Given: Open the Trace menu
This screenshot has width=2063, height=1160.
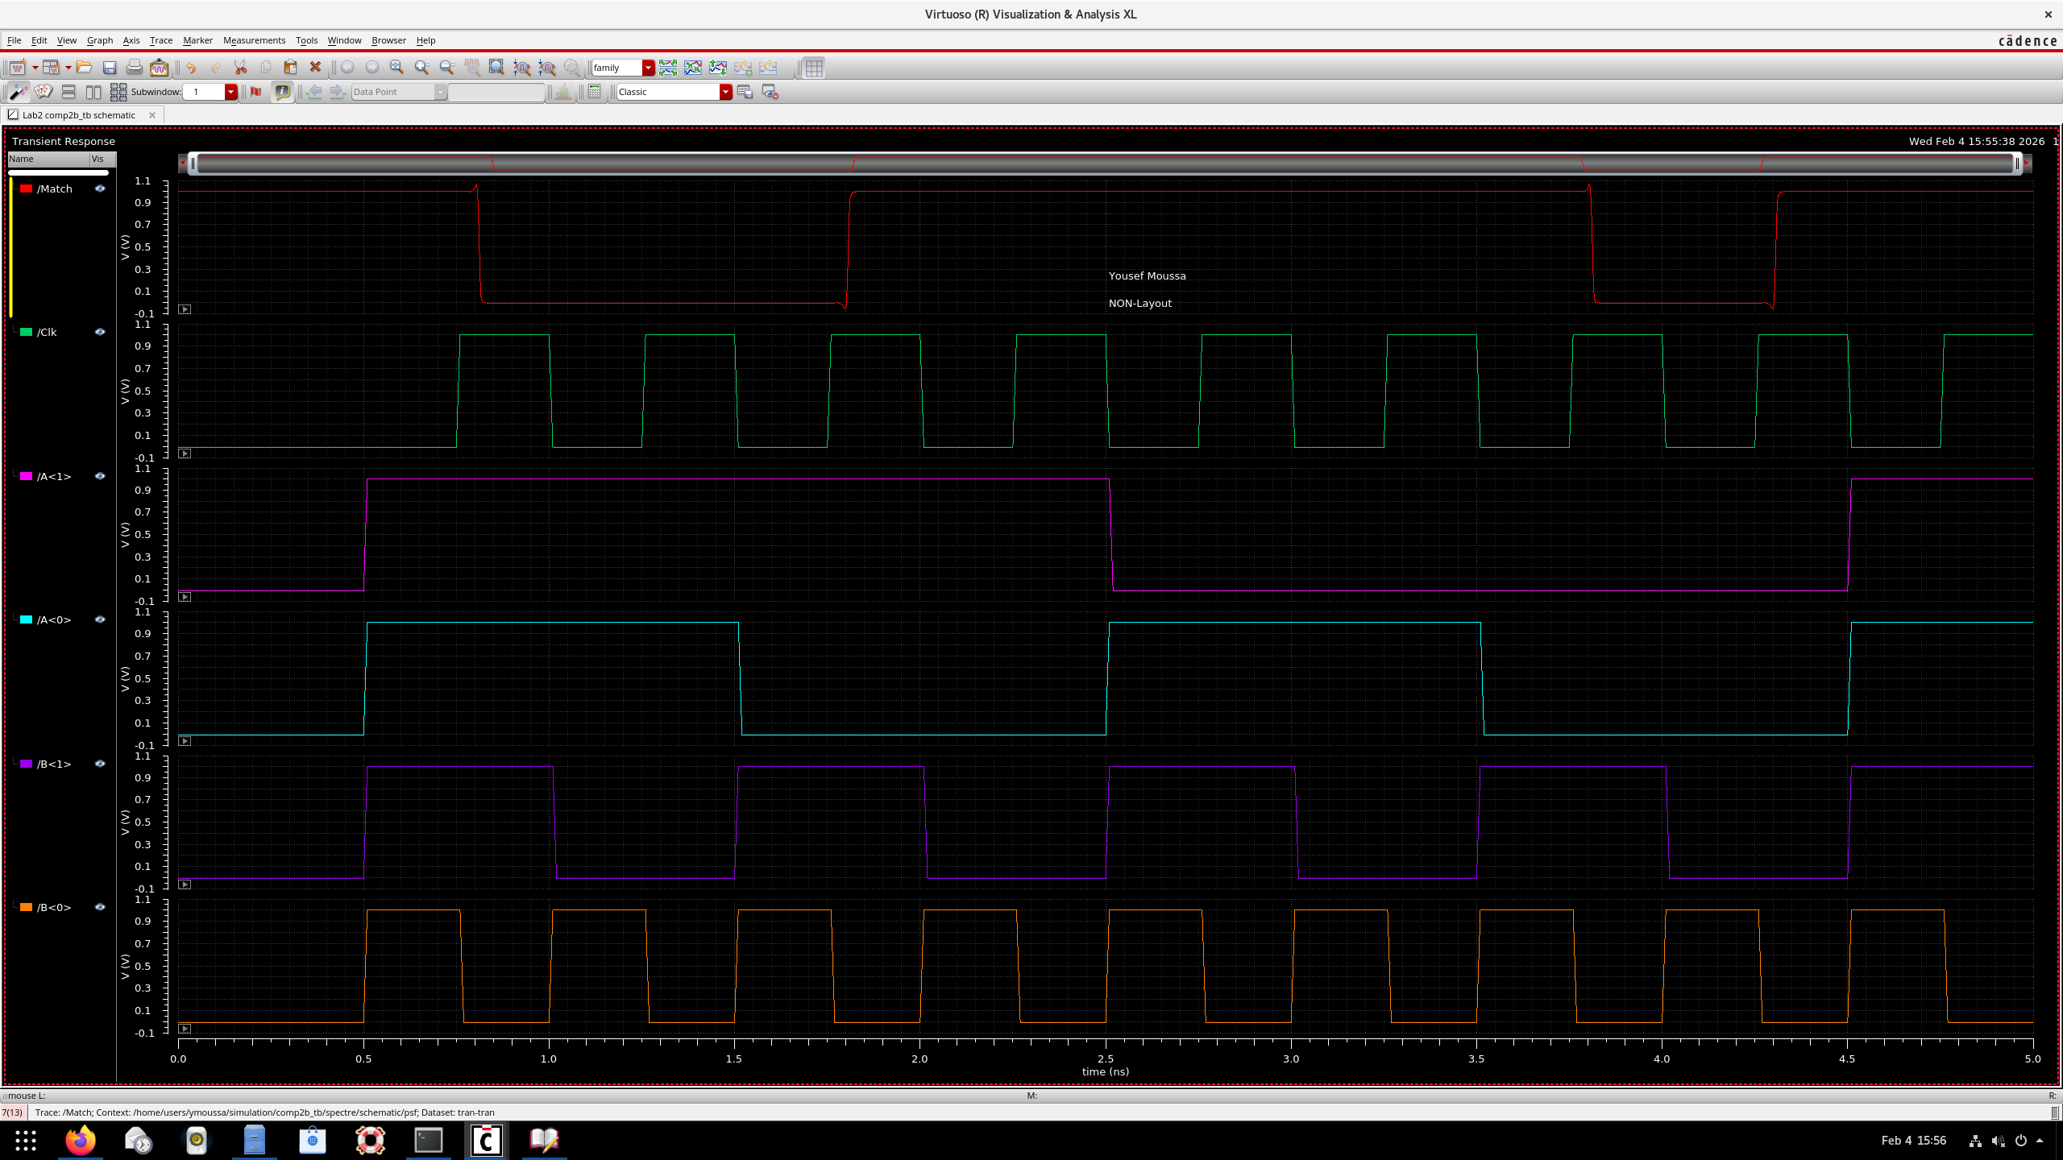Looking at the screenshot, I should (x=160, y=40).
